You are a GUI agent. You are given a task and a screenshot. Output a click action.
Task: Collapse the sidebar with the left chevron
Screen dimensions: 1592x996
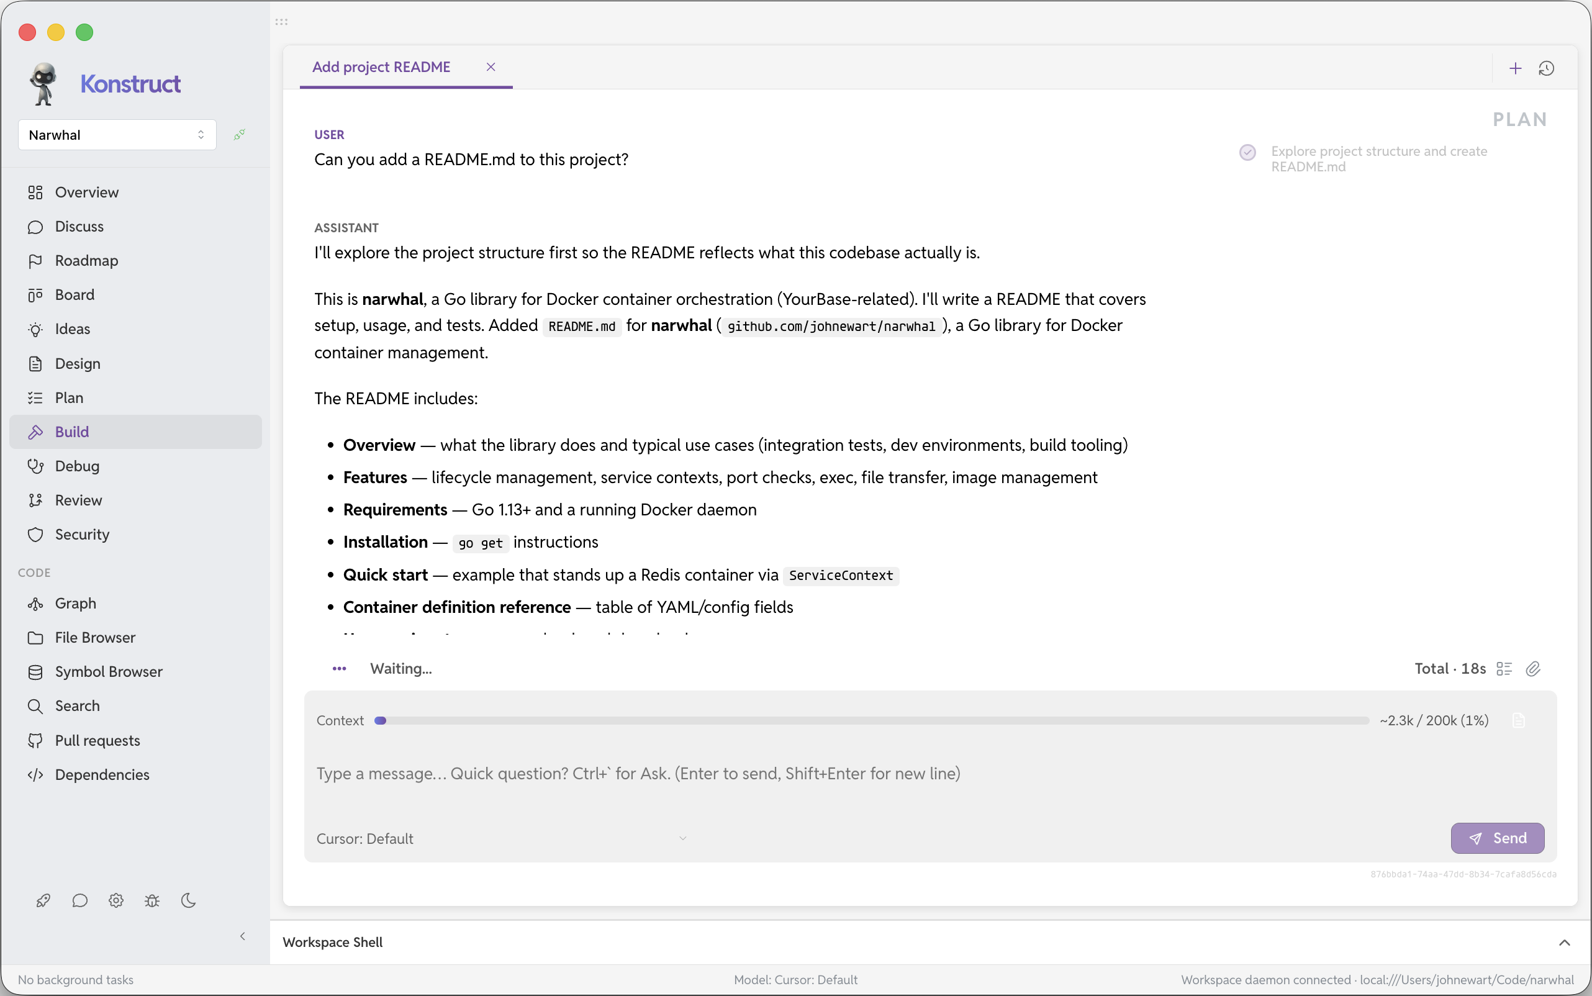tap(243, 937)
